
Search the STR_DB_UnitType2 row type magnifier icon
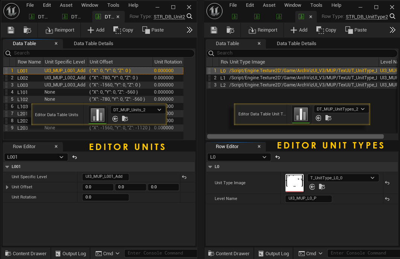(x=392, y=16)
